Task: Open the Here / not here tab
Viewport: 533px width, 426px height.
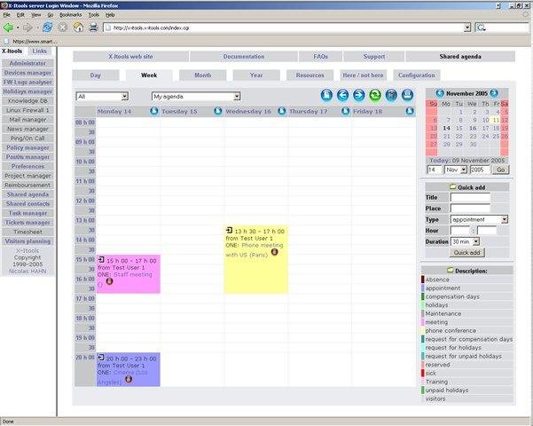Action: click(x=363, y=75)
